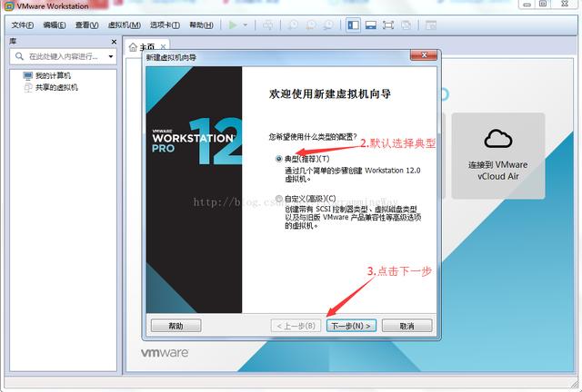The image size is (582, 392).
Task: Open the library search filter dropdown
Action: [x=110, y=56]
